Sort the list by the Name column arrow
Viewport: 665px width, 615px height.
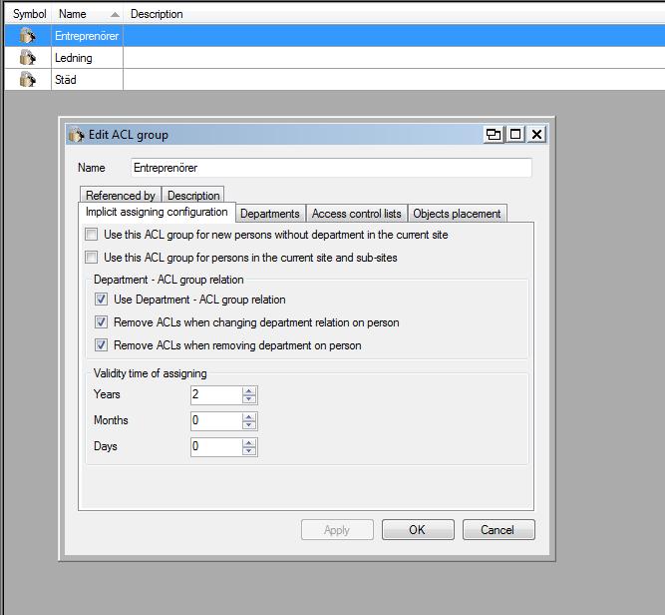coord(115,14)
